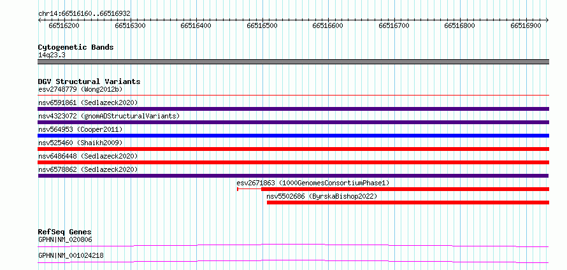This screenshot has height=270, width=567.
Task: Click ruler tick label 66516700
Action: click(x=394, y=25)
